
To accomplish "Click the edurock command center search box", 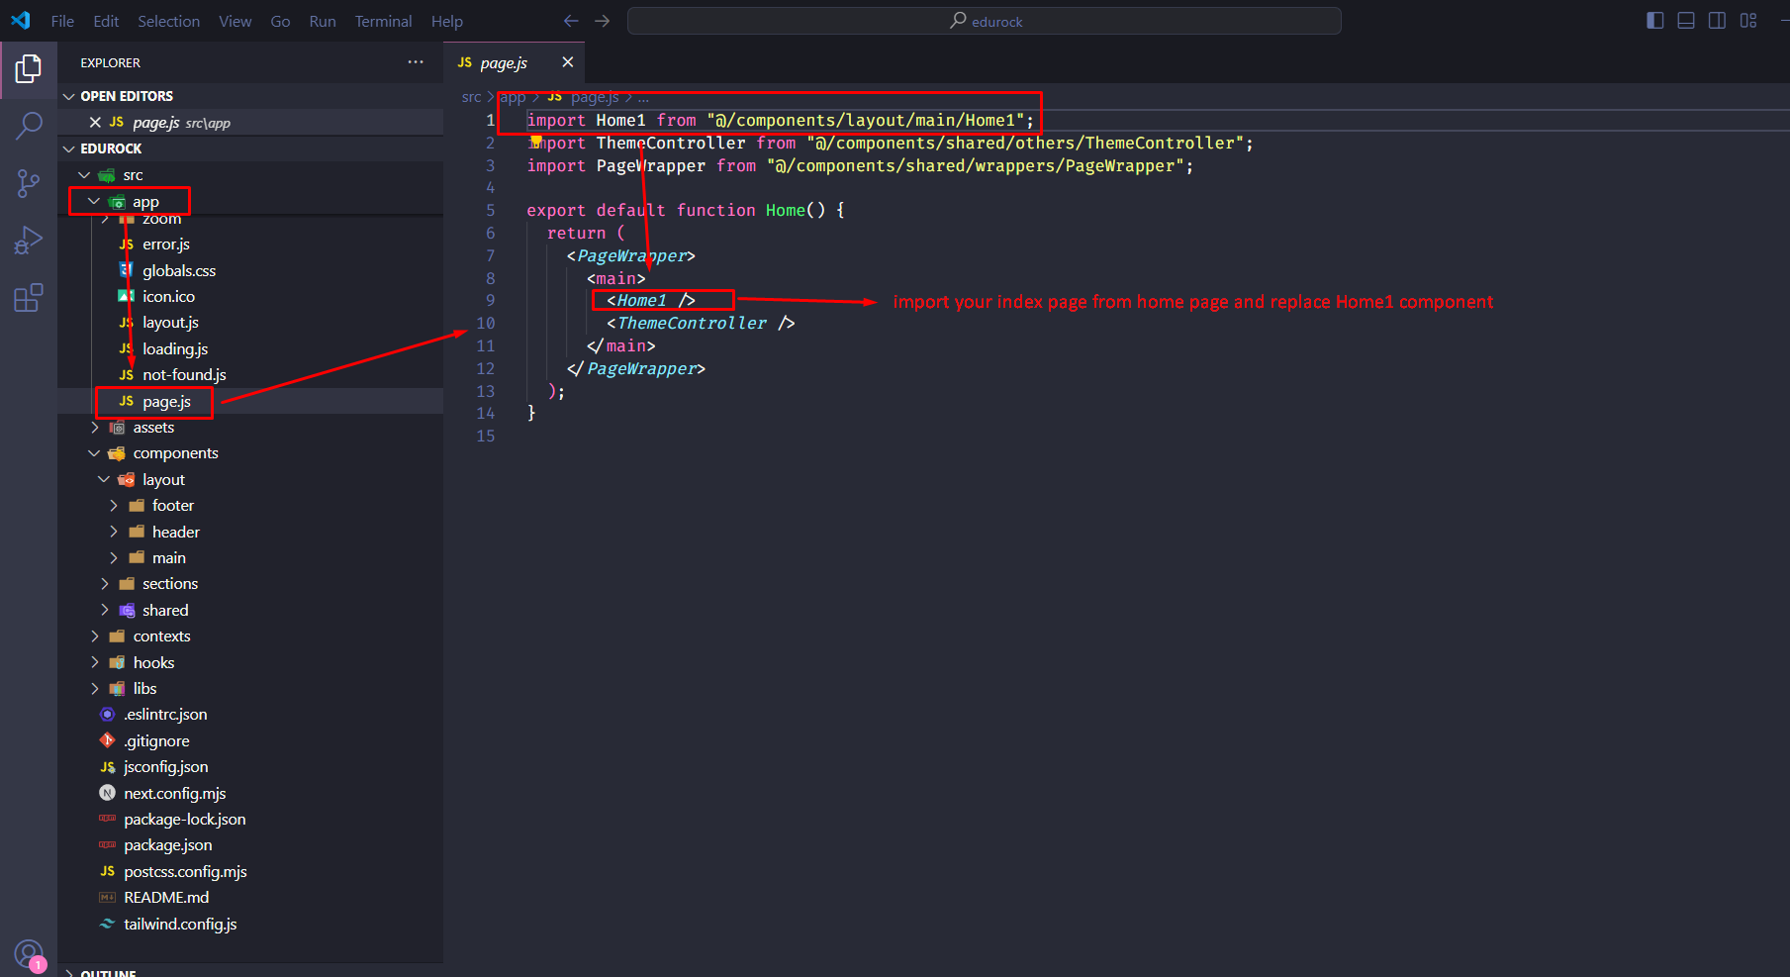I will pyautogui.click(x=985, y=21).
